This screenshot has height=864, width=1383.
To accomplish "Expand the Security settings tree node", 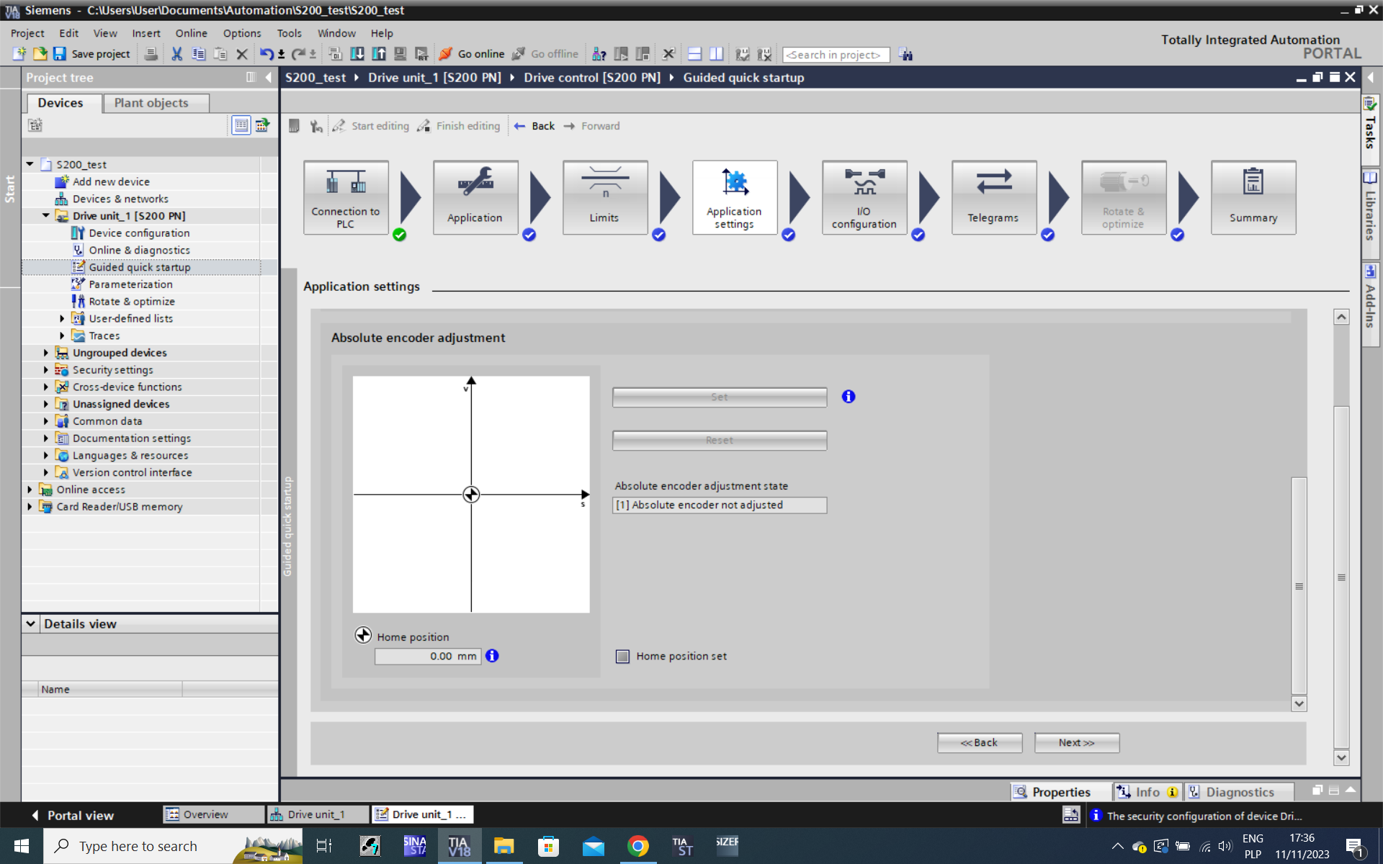I will [x=46, y=370].
